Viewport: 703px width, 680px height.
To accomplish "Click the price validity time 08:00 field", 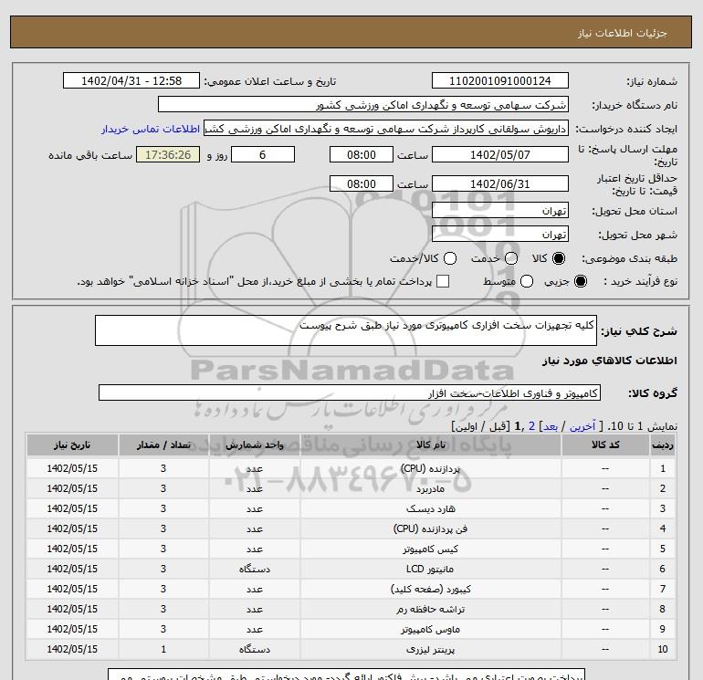I will (362, 183).
